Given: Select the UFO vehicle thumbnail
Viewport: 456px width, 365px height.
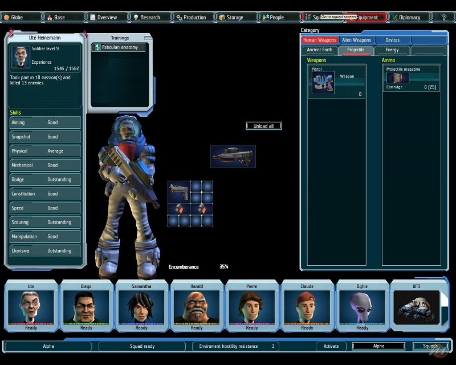Looking at the screenshot, I should [x=417, y=307].
